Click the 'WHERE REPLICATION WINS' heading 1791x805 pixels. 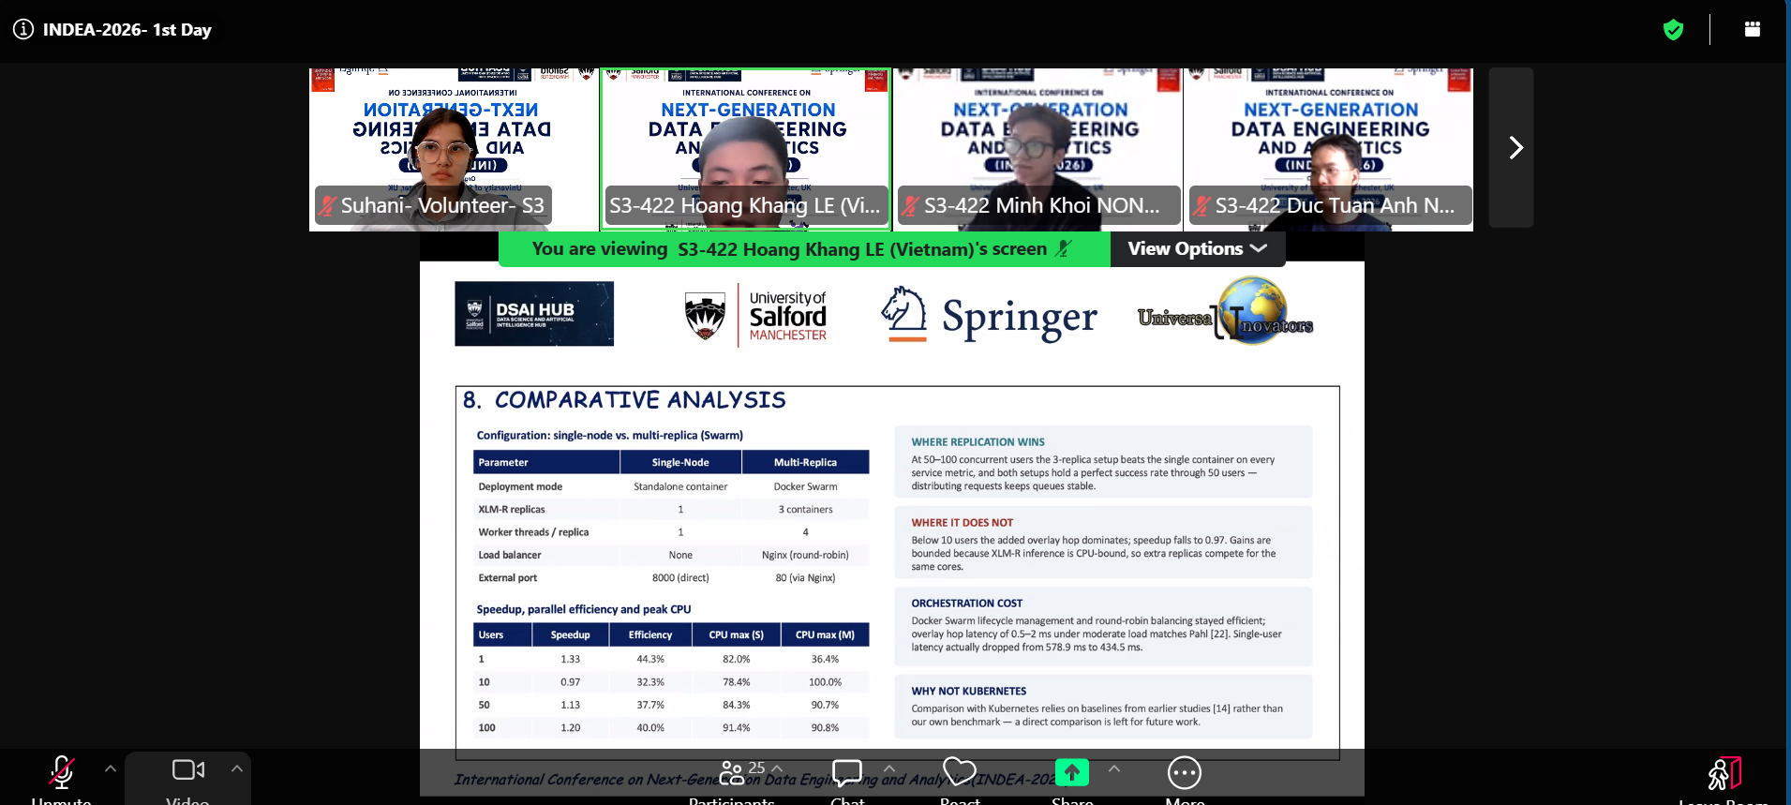coord(978,442)
